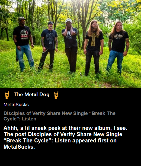Click the Ahhh sneak peek summary paragraph

pos(65,137)
